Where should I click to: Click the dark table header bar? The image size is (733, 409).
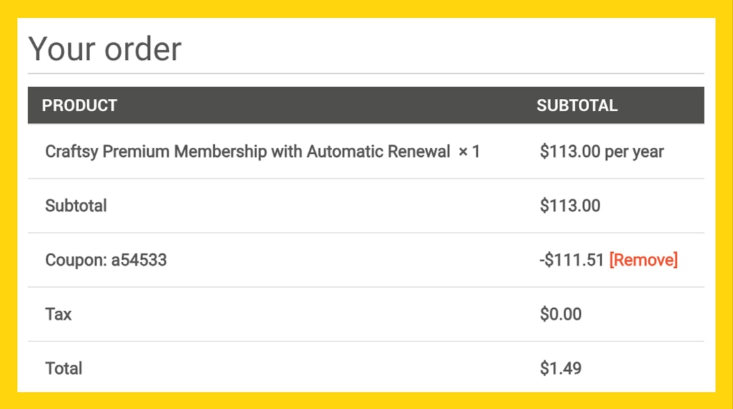[366, 105]
